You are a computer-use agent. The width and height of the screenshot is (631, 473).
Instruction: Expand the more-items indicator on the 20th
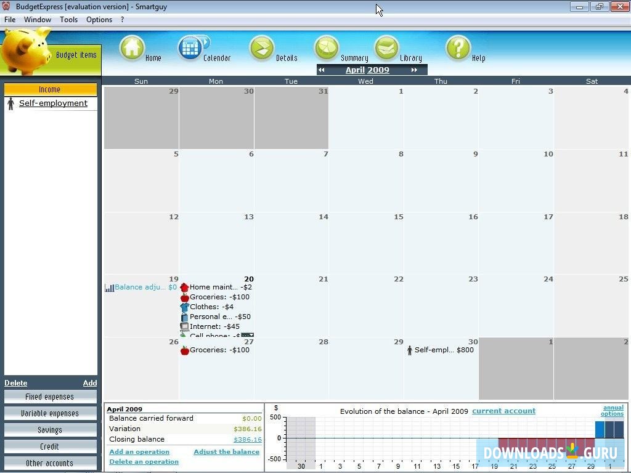point(247,334)
